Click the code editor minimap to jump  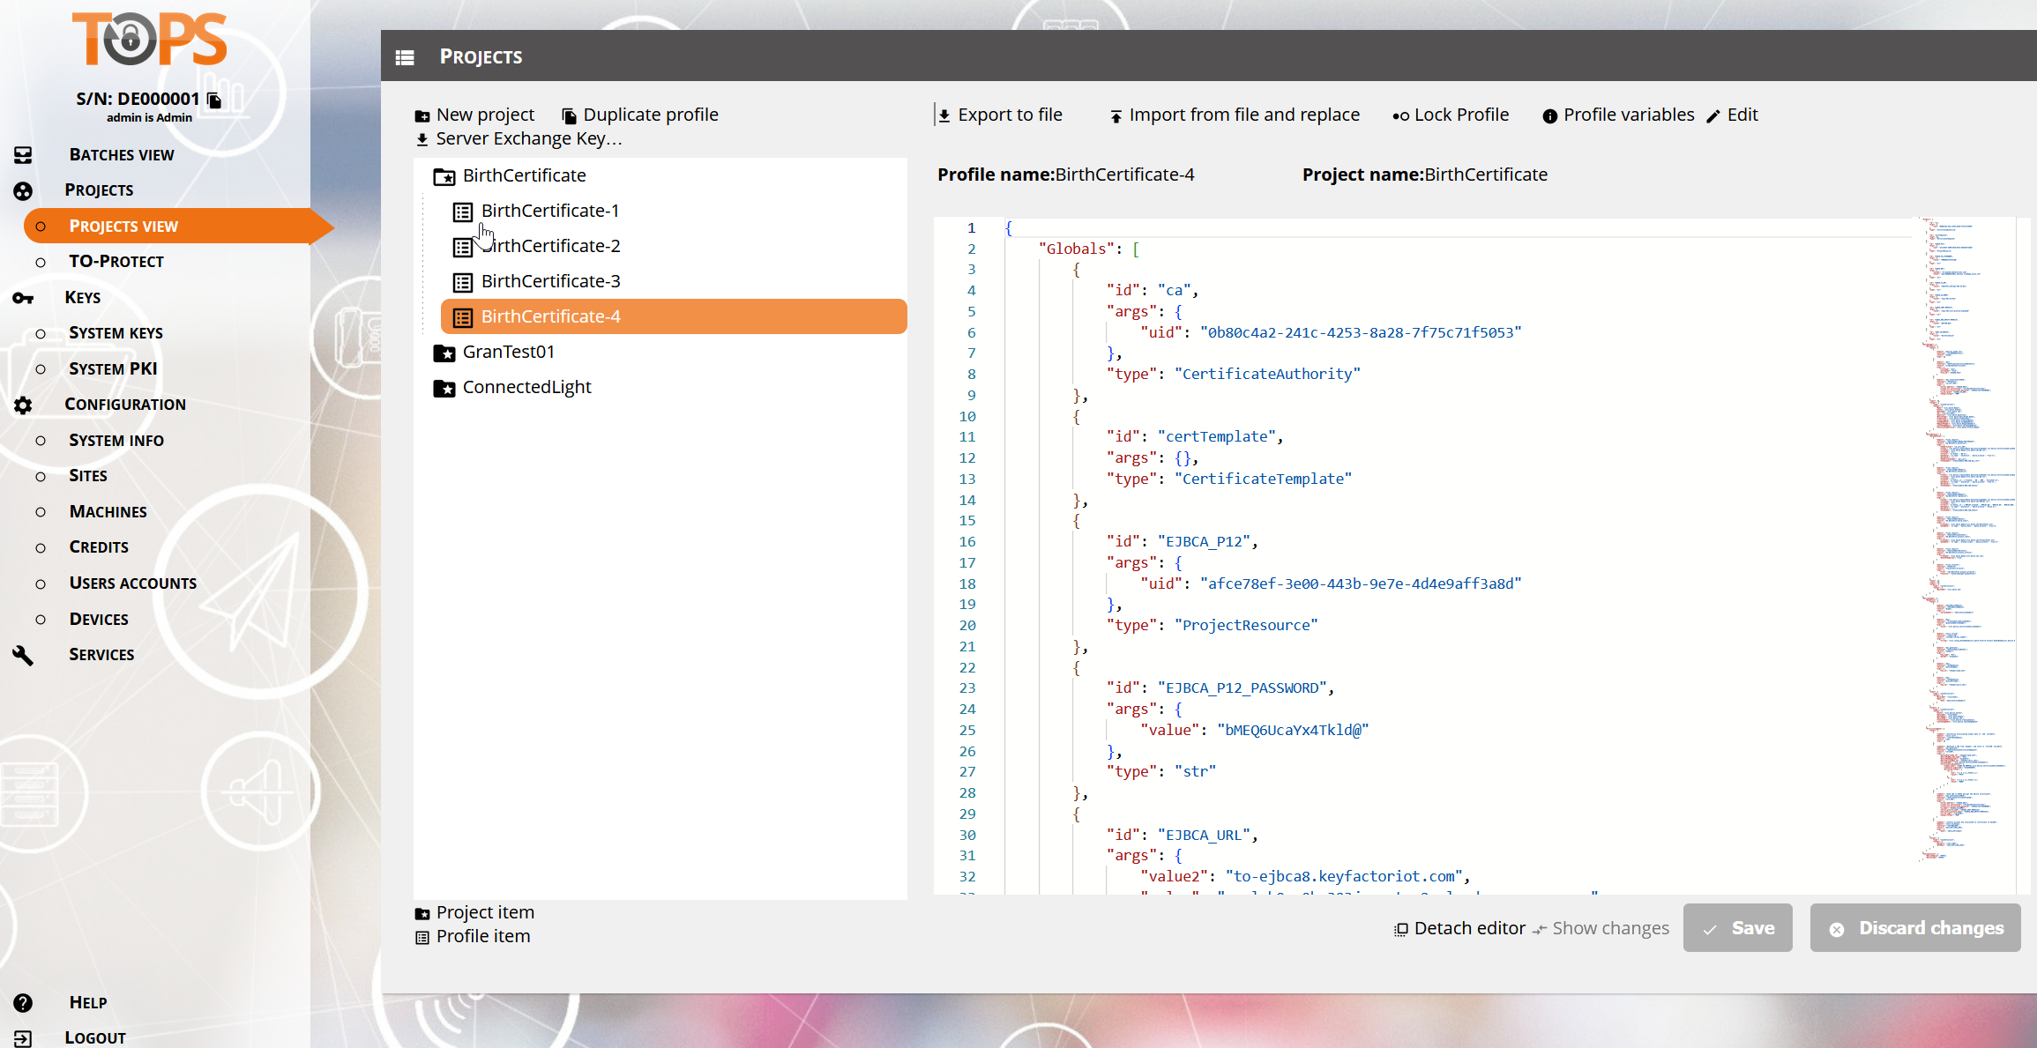pyautogui.click(x=1965, y=529)
